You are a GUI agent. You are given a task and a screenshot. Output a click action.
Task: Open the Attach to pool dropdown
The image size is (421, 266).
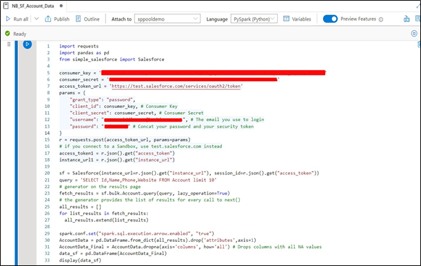pyautogui.click(x=167, y=19)
